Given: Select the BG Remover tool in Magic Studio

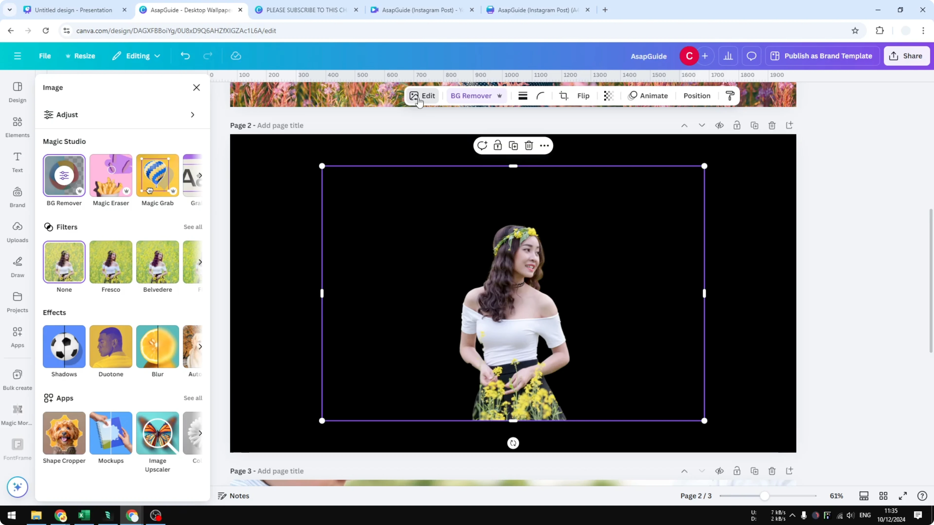Looking at the screenshot, I should click(x=64, y=175).
